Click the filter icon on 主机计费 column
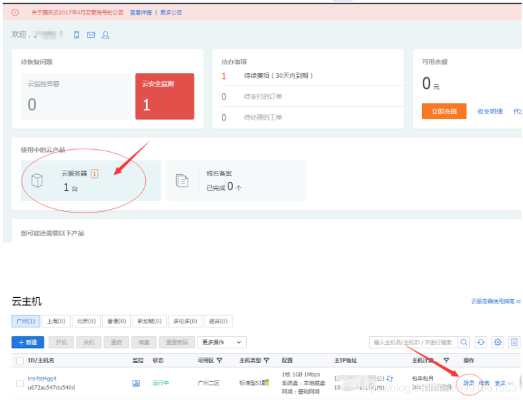Viewport: 523px width, 400px height. coord(446,360)
